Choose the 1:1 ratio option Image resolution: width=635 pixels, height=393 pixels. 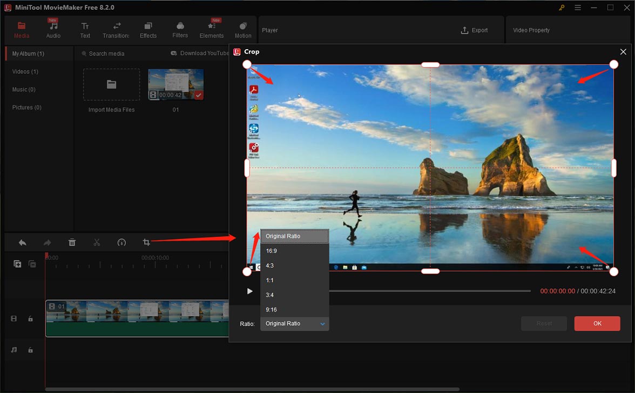(294, 280)
